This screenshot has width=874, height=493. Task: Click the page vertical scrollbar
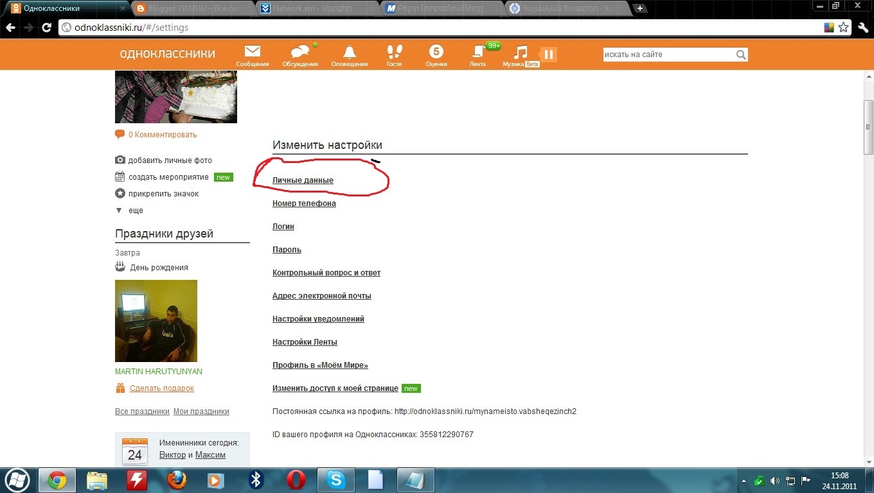click(868, 127)
